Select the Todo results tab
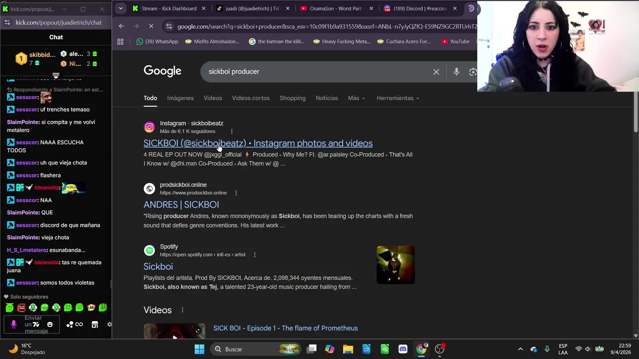 point(150,98)
